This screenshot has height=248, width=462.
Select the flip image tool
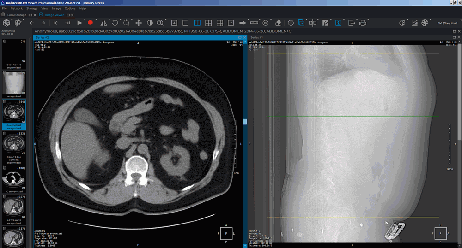(x=103, y=23)
